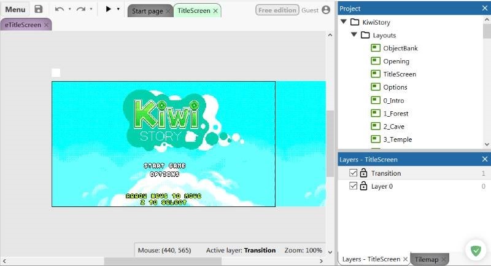The height and width of the screenshot is (266, 491).
Task: Collapse the Layouts folder
Action: click(355, 35)
